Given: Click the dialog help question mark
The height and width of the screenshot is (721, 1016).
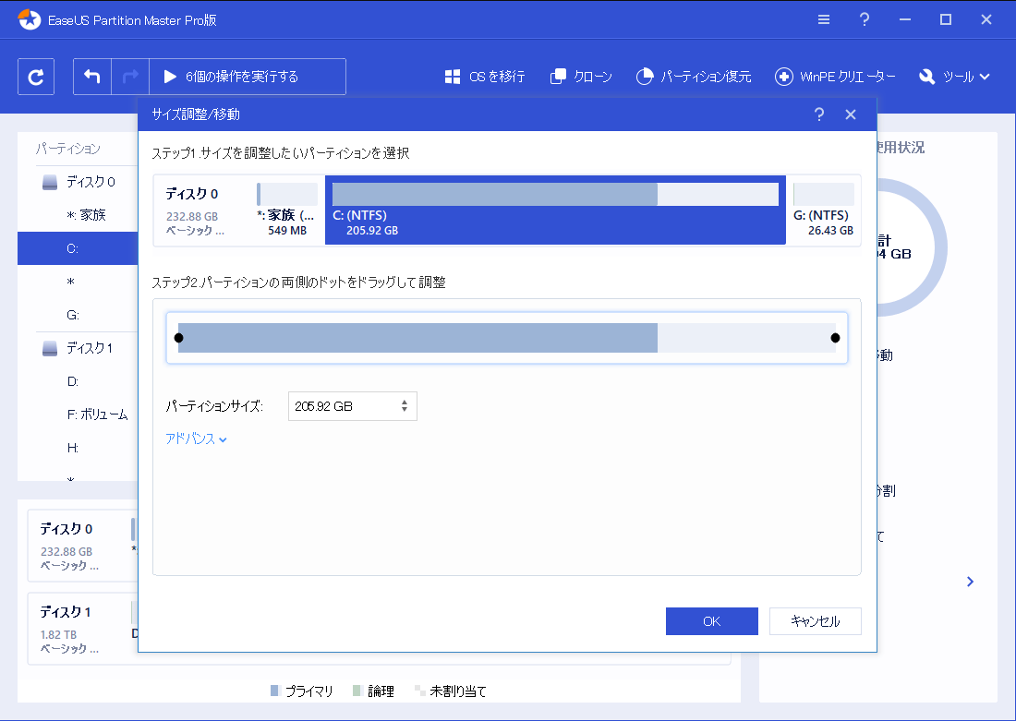Looking at the screenshot, I should click(x=819, y=114).
